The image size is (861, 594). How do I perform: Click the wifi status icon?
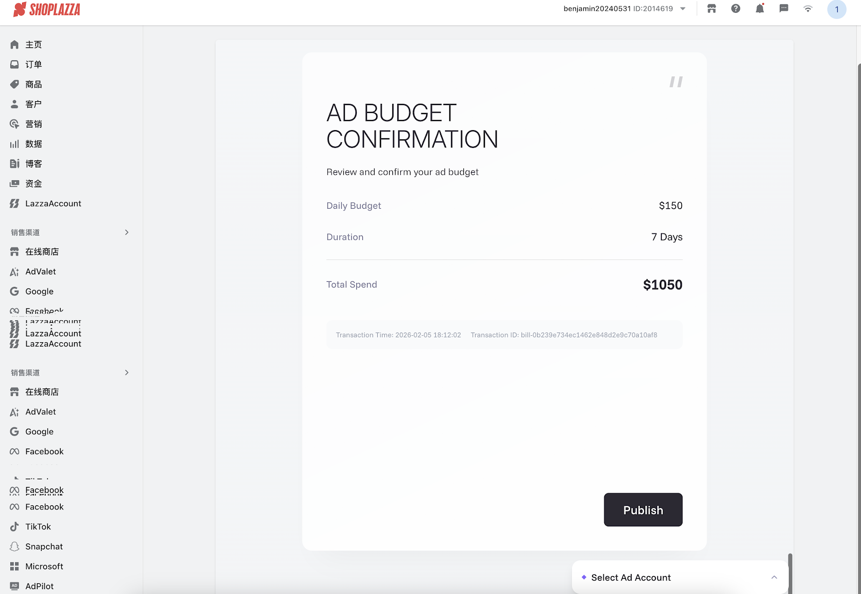(808, 9)
